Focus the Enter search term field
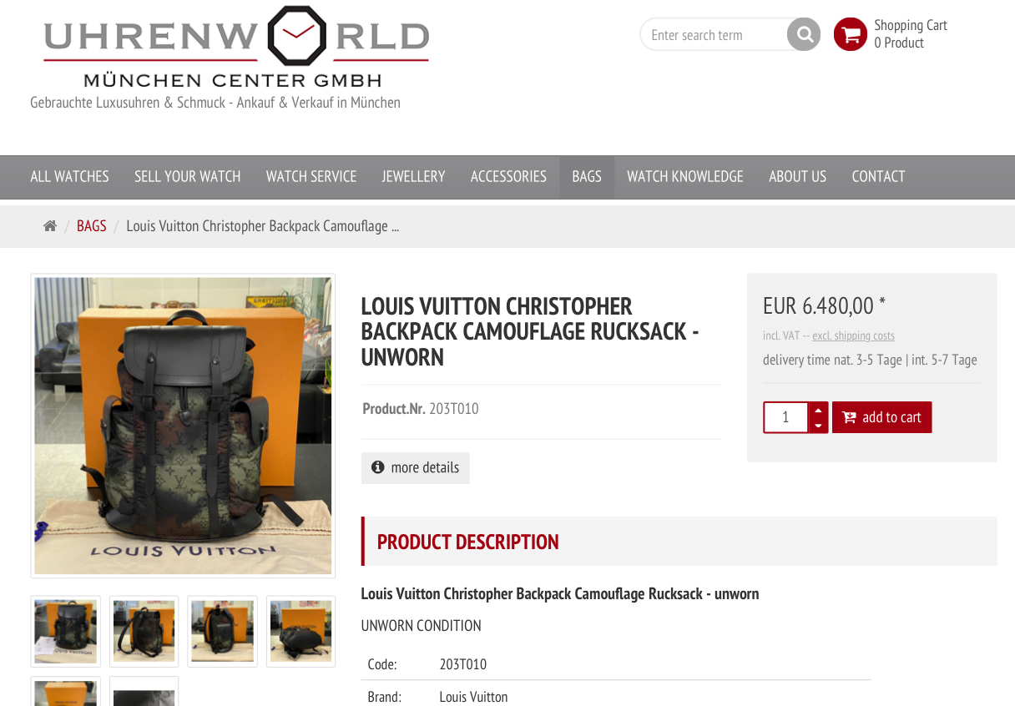 715,34
